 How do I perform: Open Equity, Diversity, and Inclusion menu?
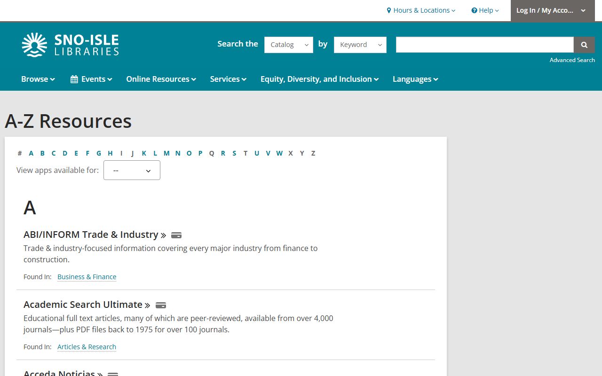319,79
